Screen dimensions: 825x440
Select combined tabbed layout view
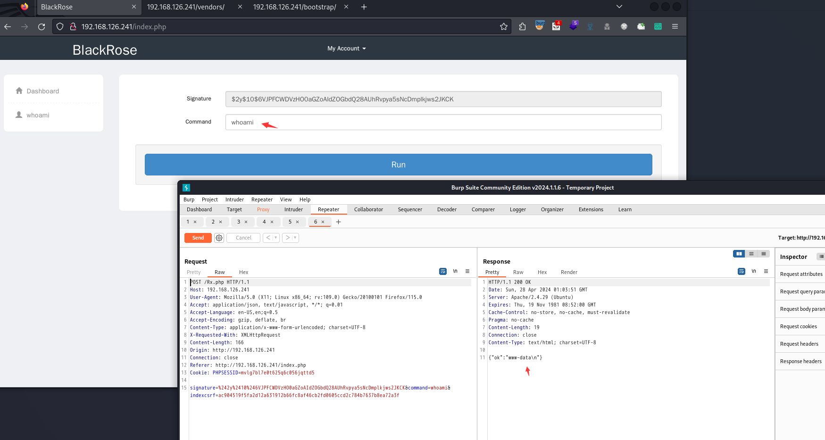(763, 254)
